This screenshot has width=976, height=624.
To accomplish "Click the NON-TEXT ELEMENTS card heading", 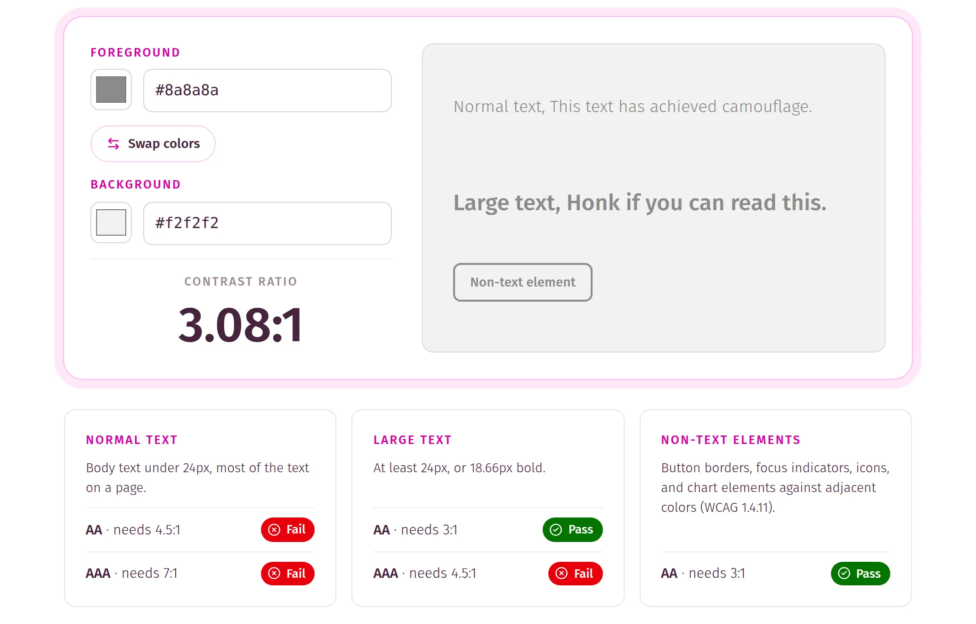I will [731, 440].
